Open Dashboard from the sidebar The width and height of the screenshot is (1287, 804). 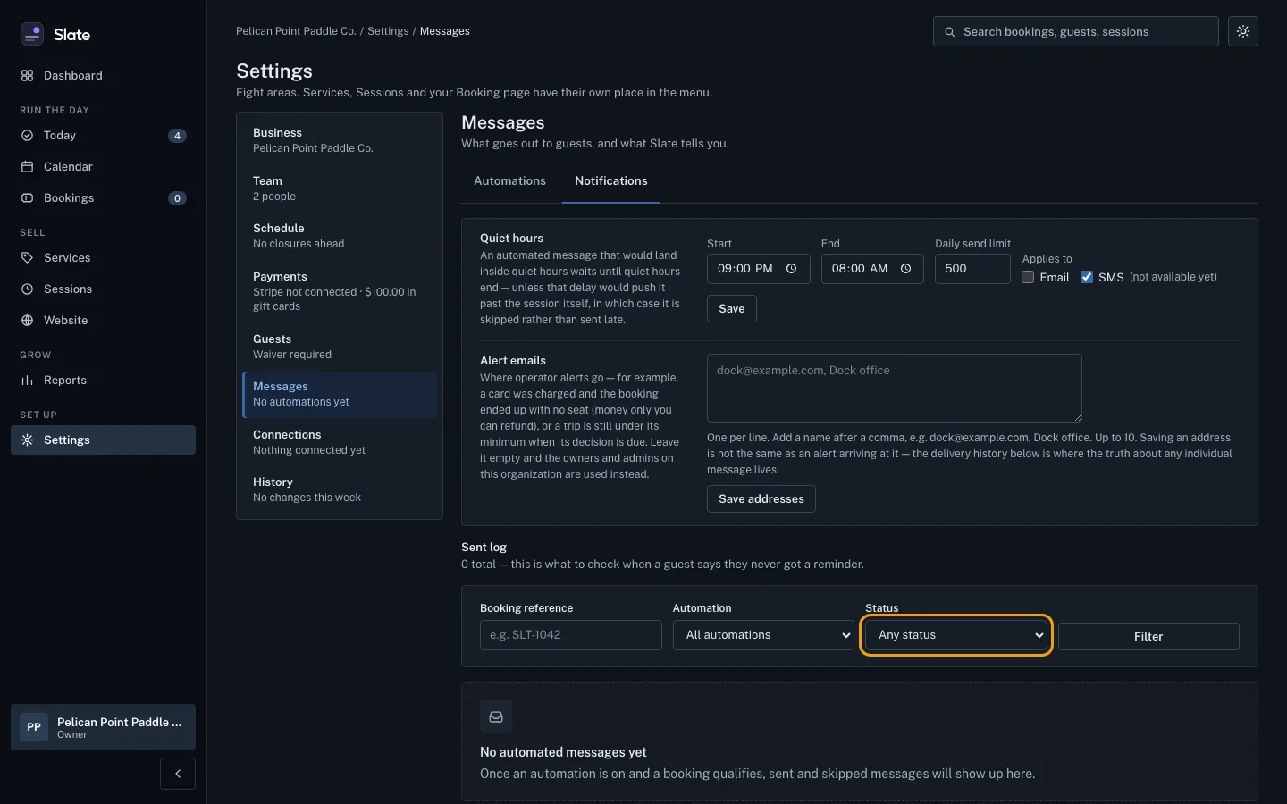[x=103, y=75]
